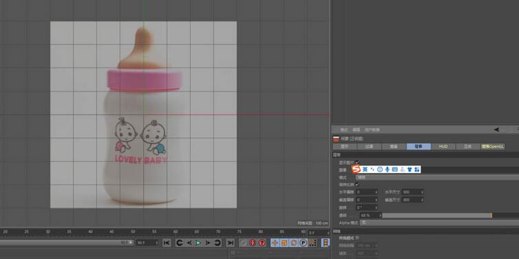
Task: Open 用户数据 menu in attribute manager
Action: tap(372, 129)
